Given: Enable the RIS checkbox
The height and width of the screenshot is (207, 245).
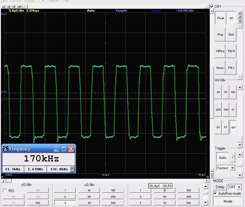Looking at the screenshot, I should coord(5,191).
